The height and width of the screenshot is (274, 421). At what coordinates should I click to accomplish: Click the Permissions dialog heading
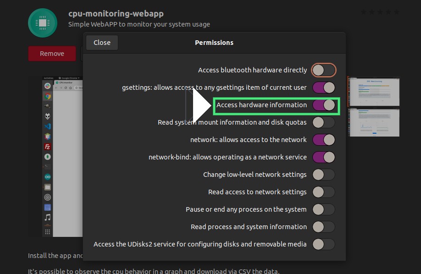[x=214, y=43]
